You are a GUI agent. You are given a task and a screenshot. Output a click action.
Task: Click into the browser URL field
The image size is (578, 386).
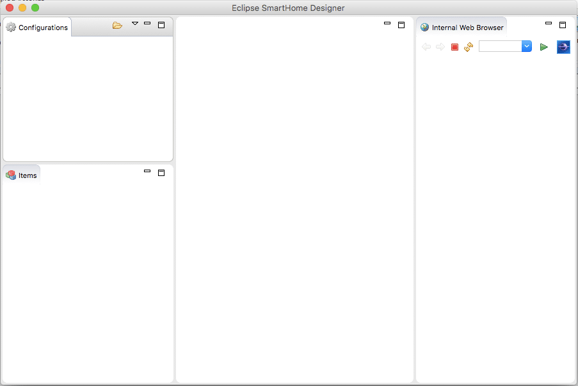(500, 47)
